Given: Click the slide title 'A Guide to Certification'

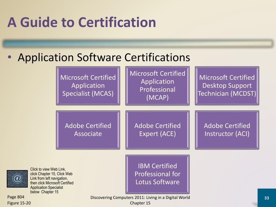Looking at the screenshot, I should point(82,22).
